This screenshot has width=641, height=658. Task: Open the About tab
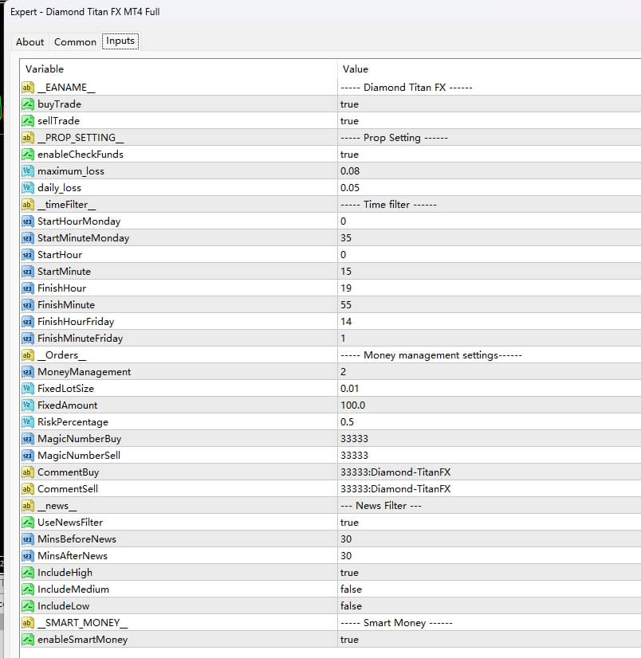pos(29,41)
